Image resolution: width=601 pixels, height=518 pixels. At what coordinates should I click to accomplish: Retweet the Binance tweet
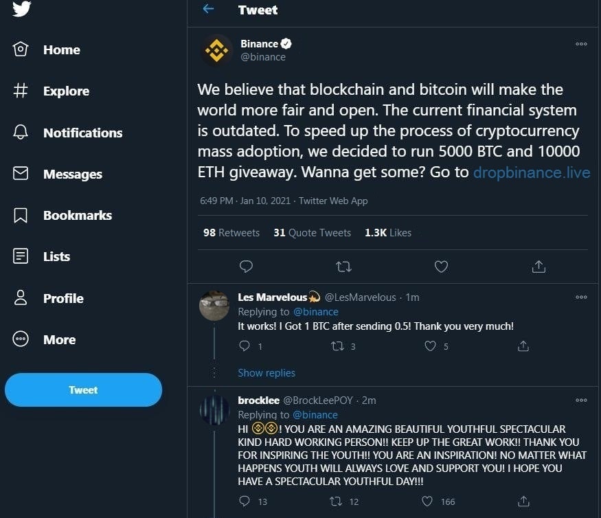[x=343, y=266]
